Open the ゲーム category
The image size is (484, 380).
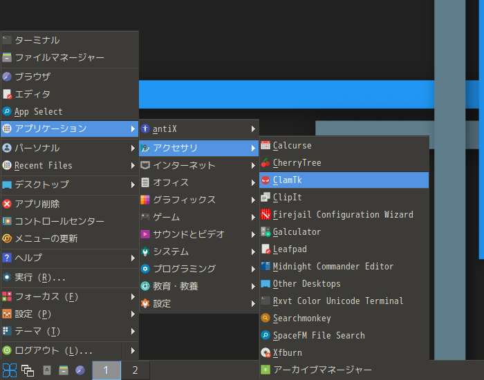[199, 217]
